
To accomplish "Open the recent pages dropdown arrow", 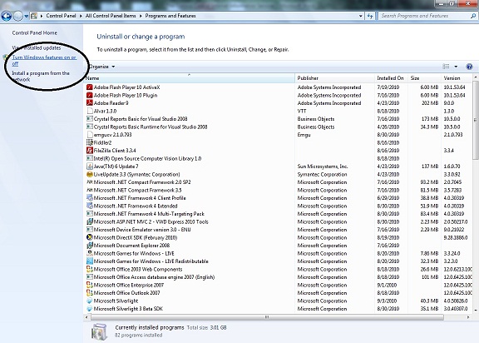I will tap(27, 16).
